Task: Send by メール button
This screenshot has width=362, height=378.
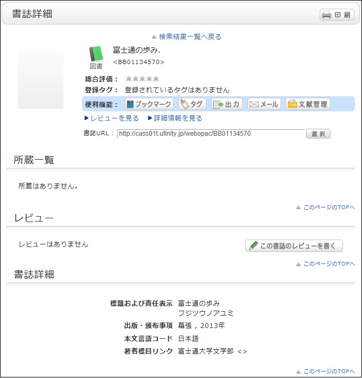Action: pos(264,104)
